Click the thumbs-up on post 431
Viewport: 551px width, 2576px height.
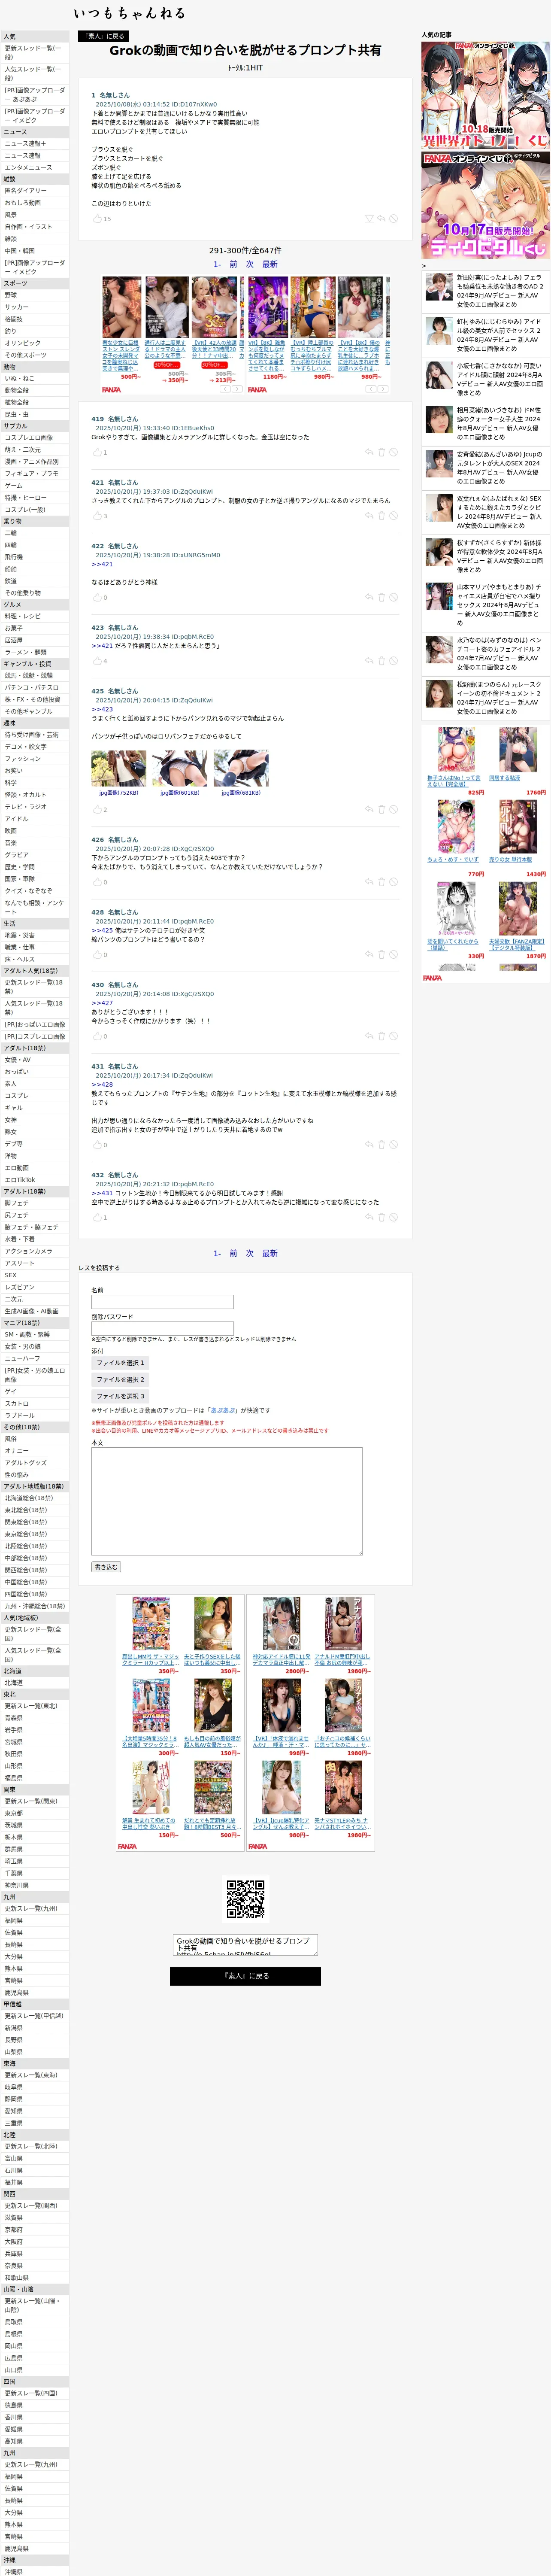[97, 1145]
